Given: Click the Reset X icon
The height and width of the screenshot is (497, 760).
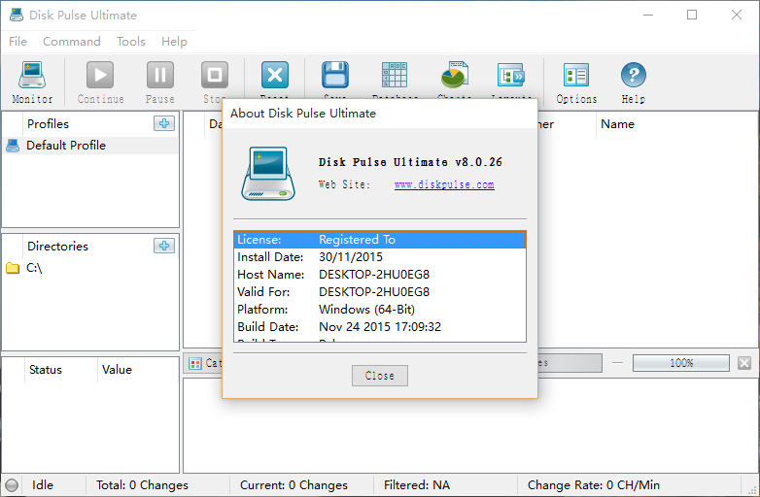Looking at the screenshot, I should [x=275, y=76].
